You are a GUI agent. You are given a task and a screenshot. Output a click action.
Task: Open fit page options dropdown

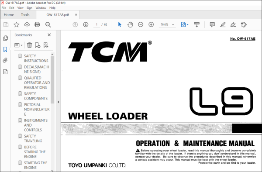click(x=185, y=24)
